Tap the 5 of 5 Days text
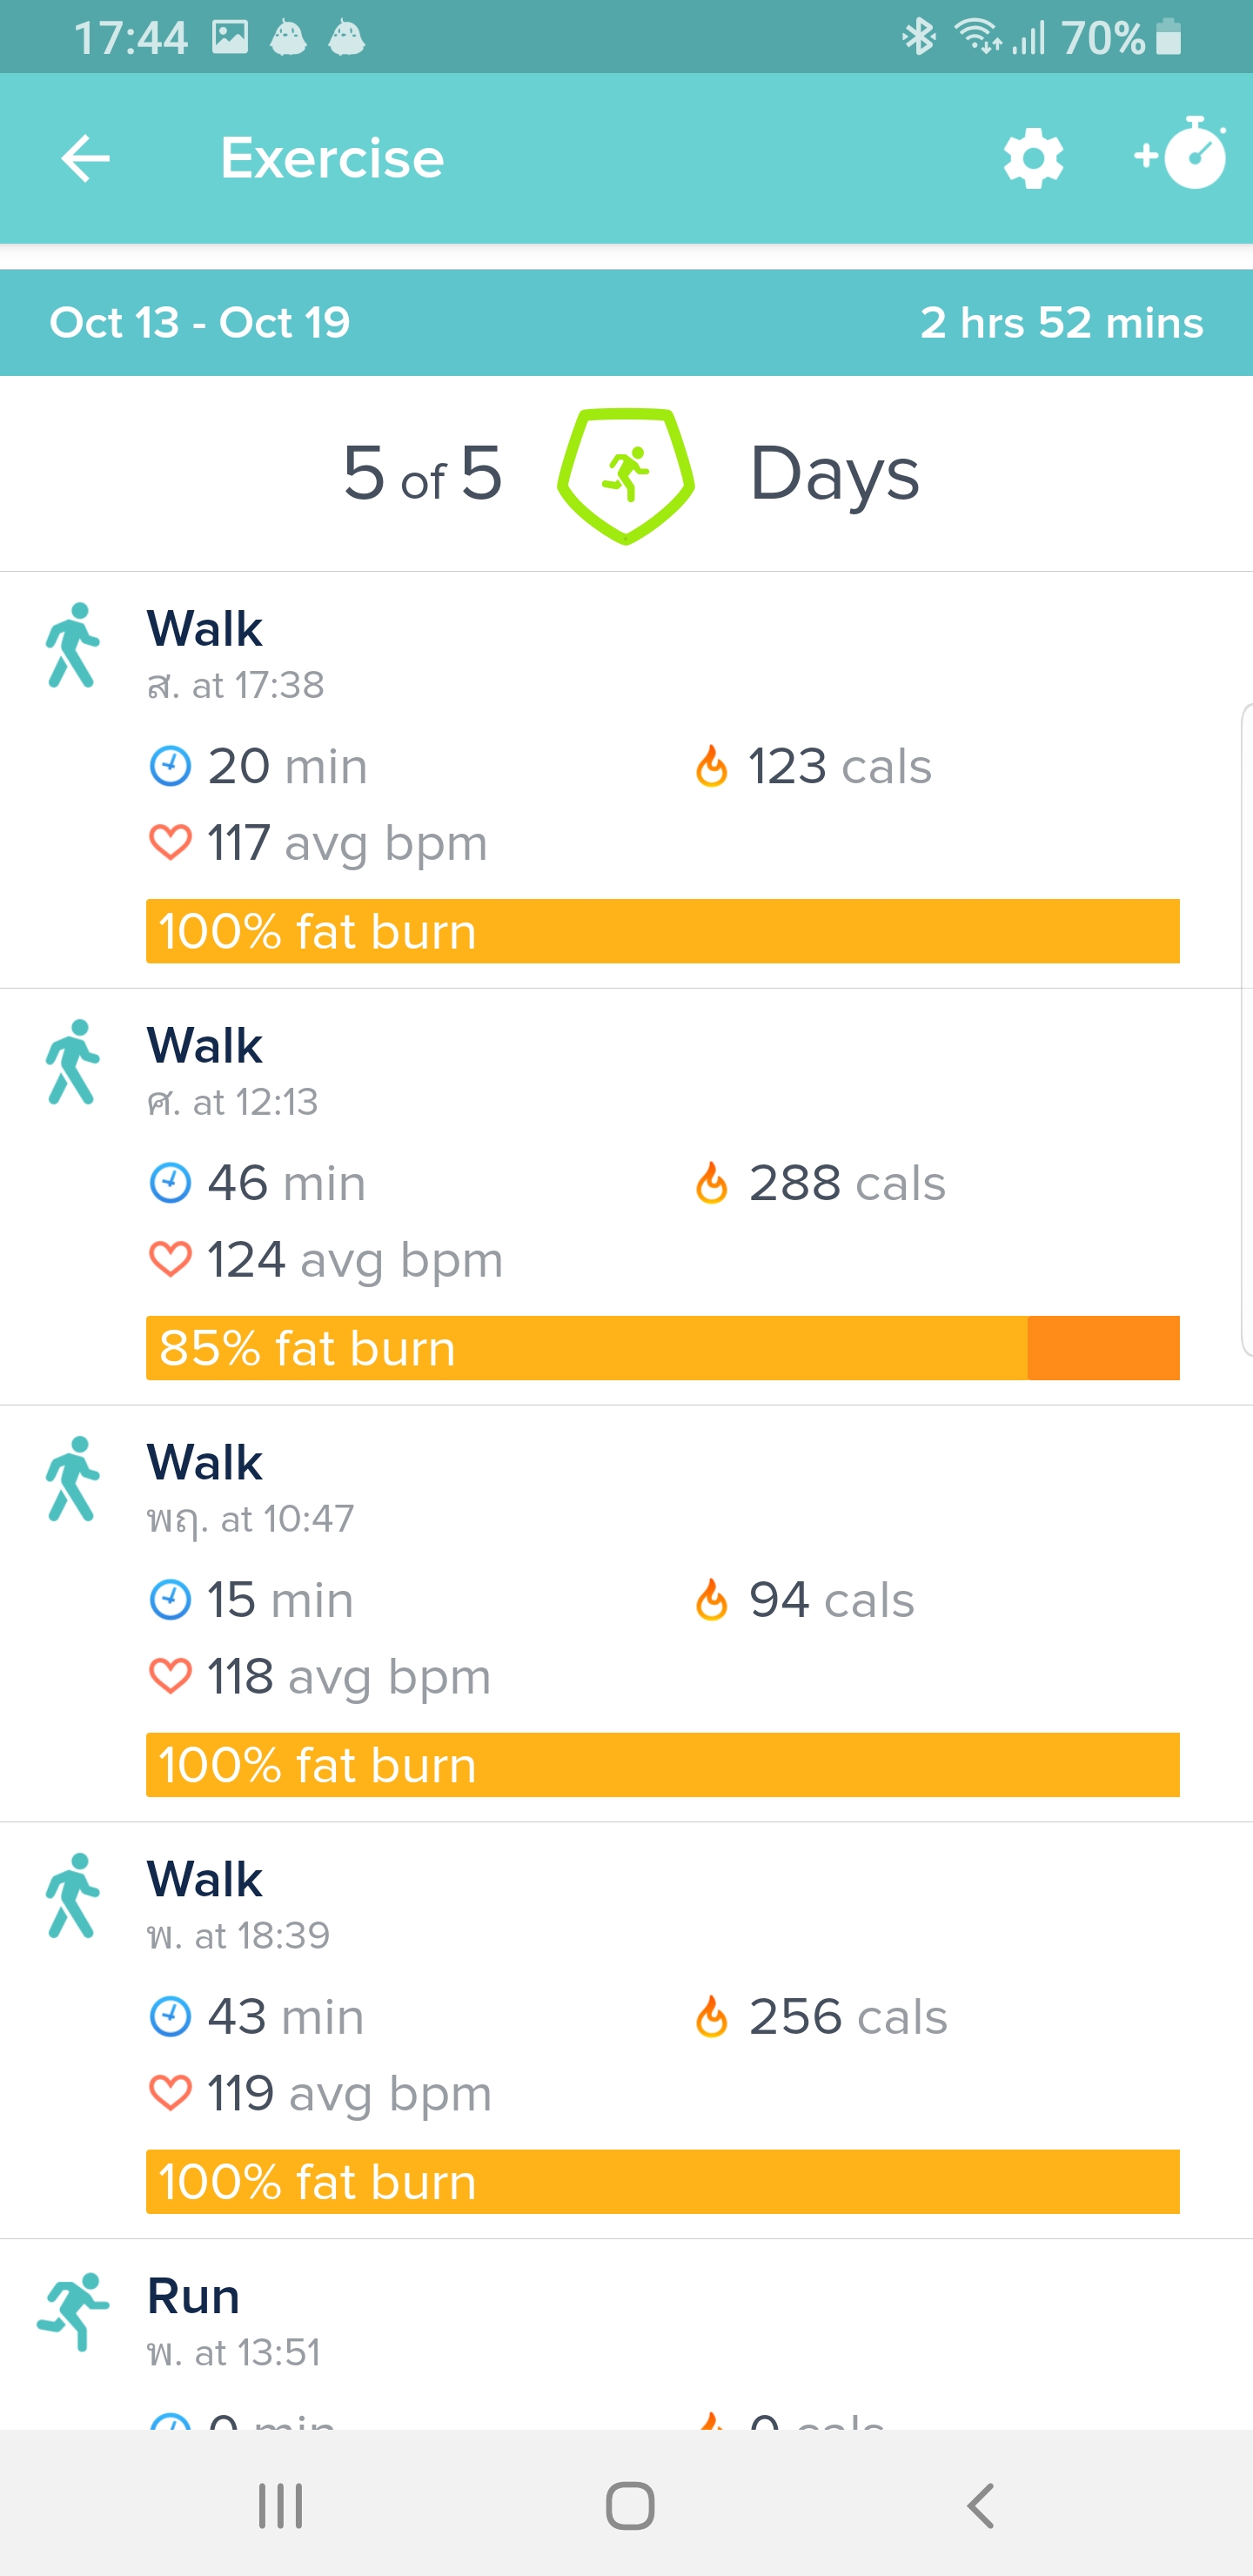Image resolution: width=1253 pixels, height=2576 pixels. click(421, 472)
